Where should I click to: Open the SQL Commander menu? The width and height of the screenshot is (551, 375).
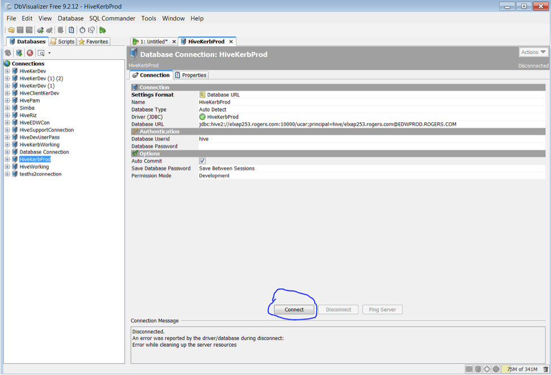112,18
